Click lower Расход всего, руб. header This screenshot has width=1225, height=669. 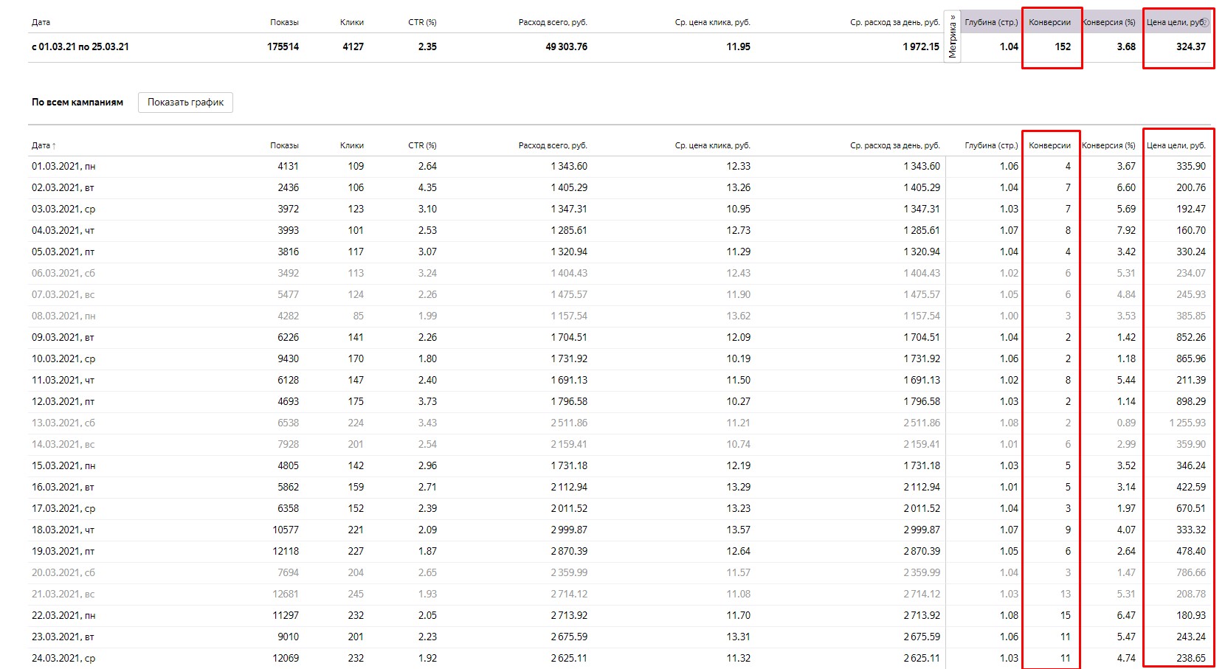click(553, 145)
